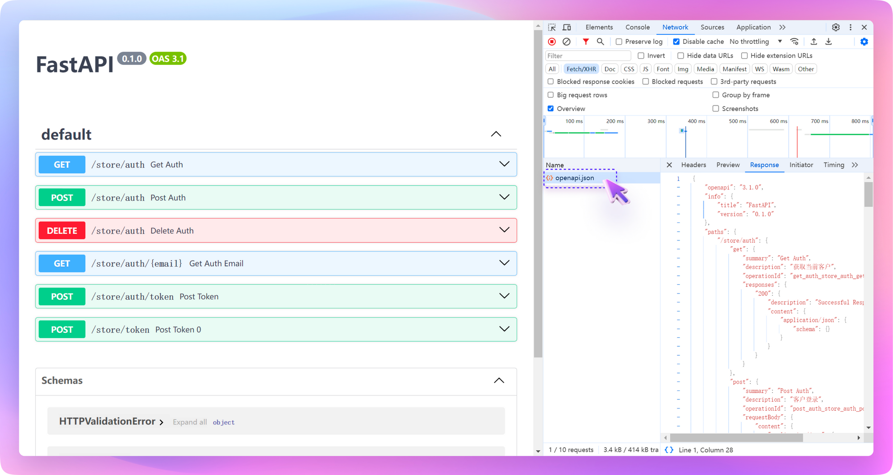893x475 pixels.
Task: Enable Blocked response cookies checkbox
Action: coord(551,82)
